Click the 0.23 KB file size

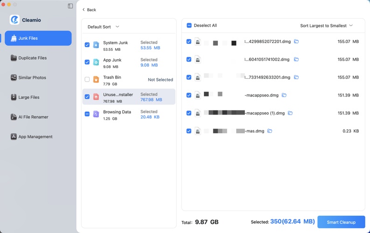pos(351,131)
